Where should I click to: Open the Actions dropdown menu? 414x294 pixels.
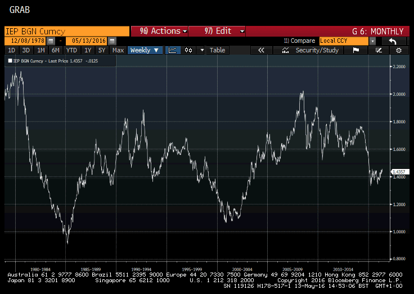(160, 31)
